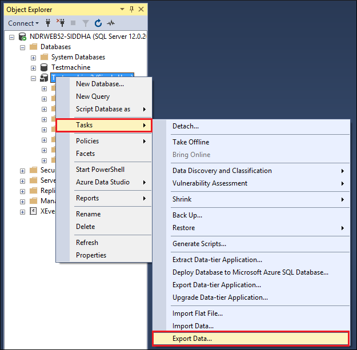Screen dimensions: 357x350
Task: Toggle auto-hide pin on Object Explorer
Action: point(132,9)
